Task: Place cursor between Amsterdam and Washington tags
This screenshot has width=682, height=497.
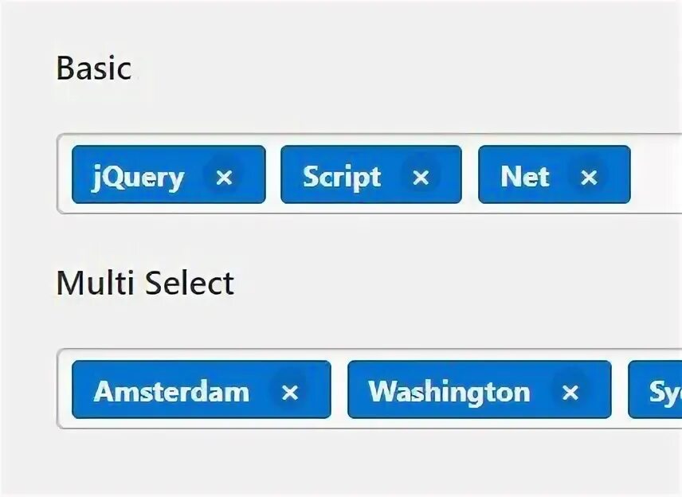Action: [339, 389]
